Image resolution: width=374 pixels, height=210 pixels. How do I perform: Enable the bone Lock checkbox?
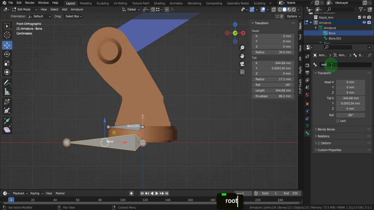(x=338, y=121)
